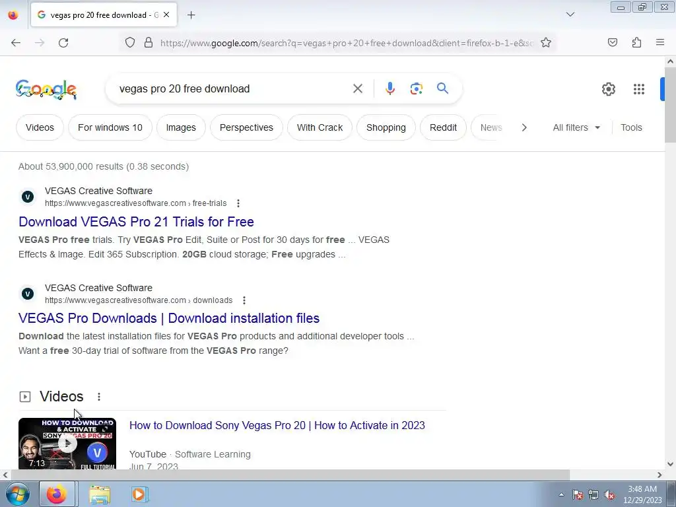Open the muted volume tray icon
676x507 pixels.
tap(609, 494)
